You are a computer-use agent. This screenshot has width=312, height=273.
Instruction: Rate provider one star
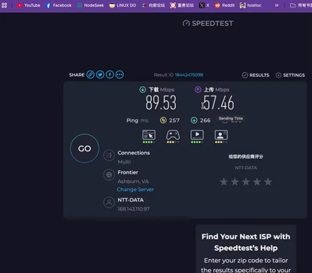click(224, 182)
